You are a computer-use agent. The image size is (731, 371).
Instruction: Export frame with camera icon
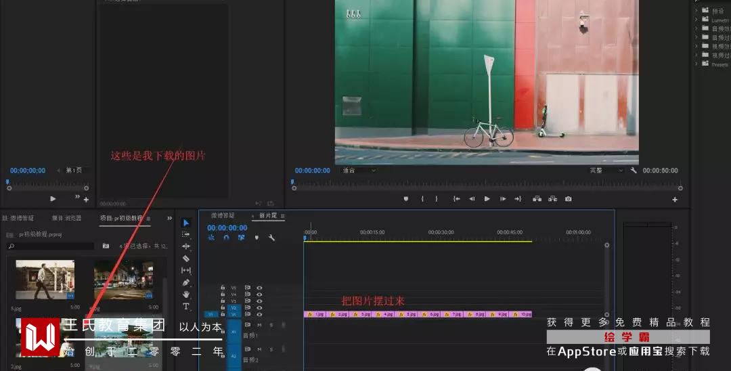click(569, 199)
